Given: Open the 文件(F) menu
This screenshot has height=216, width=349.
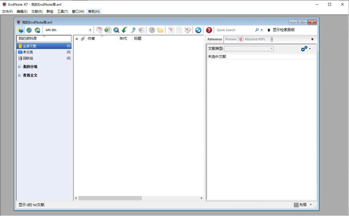Looking at the screenshot, I should [x=8, y=12].
